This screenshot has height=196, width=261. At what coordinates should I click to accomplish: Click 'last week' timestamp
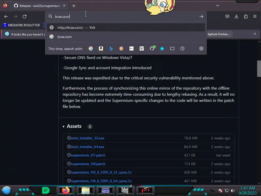click(x=223, y=155)
